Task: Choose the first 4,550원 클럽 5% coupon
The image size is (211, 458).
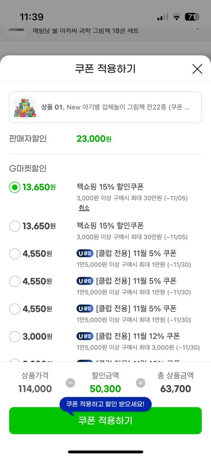Action: 15,254
